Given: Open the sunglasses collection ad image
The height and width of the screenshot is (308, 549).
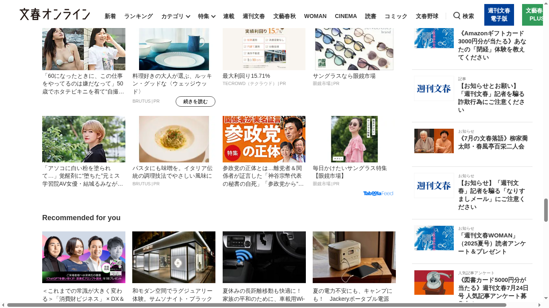Looking at the screenshot, I should (354, 49).
